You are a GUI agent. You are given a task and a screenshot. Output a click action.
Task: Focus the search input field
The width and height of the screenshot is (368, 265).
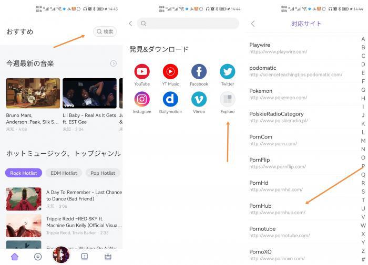[x=188, y=24]
